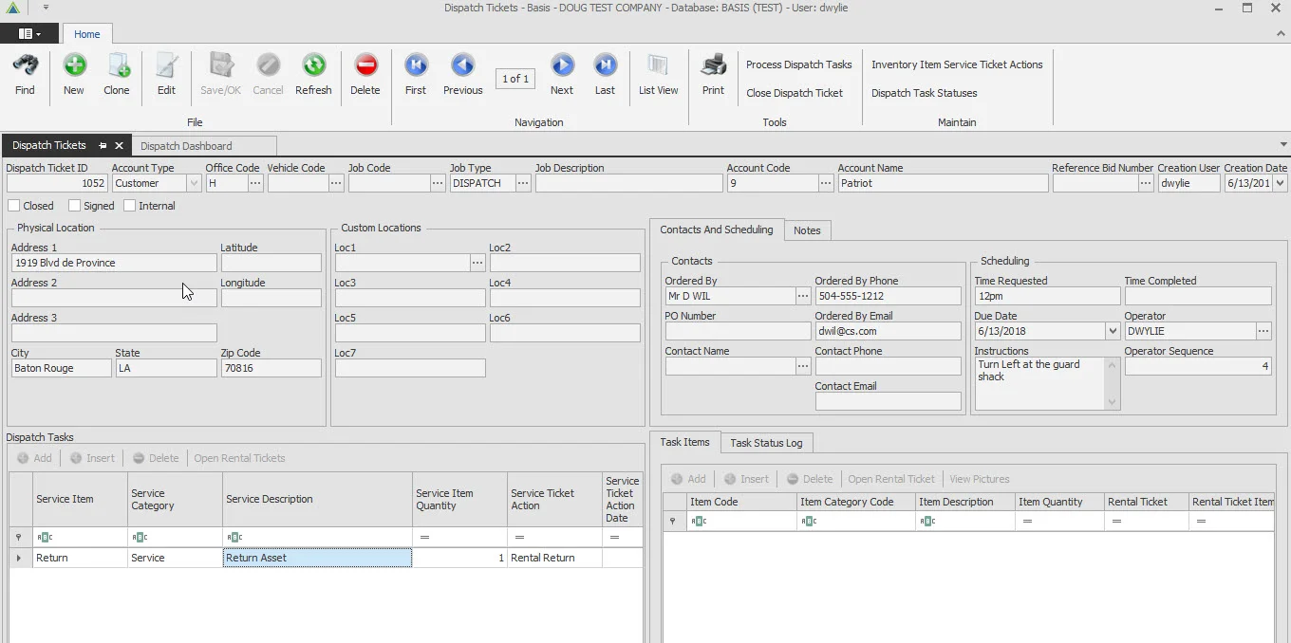Click the Rental Return action cell
The width and height of the screenshot is (1291, 643).
[x=554, y=558]
